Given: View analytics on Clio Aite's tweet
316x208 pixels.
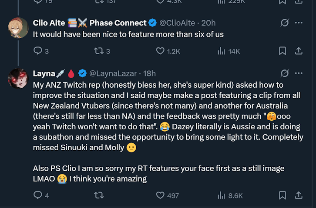Looking at the screenshot, I should 221,51.
